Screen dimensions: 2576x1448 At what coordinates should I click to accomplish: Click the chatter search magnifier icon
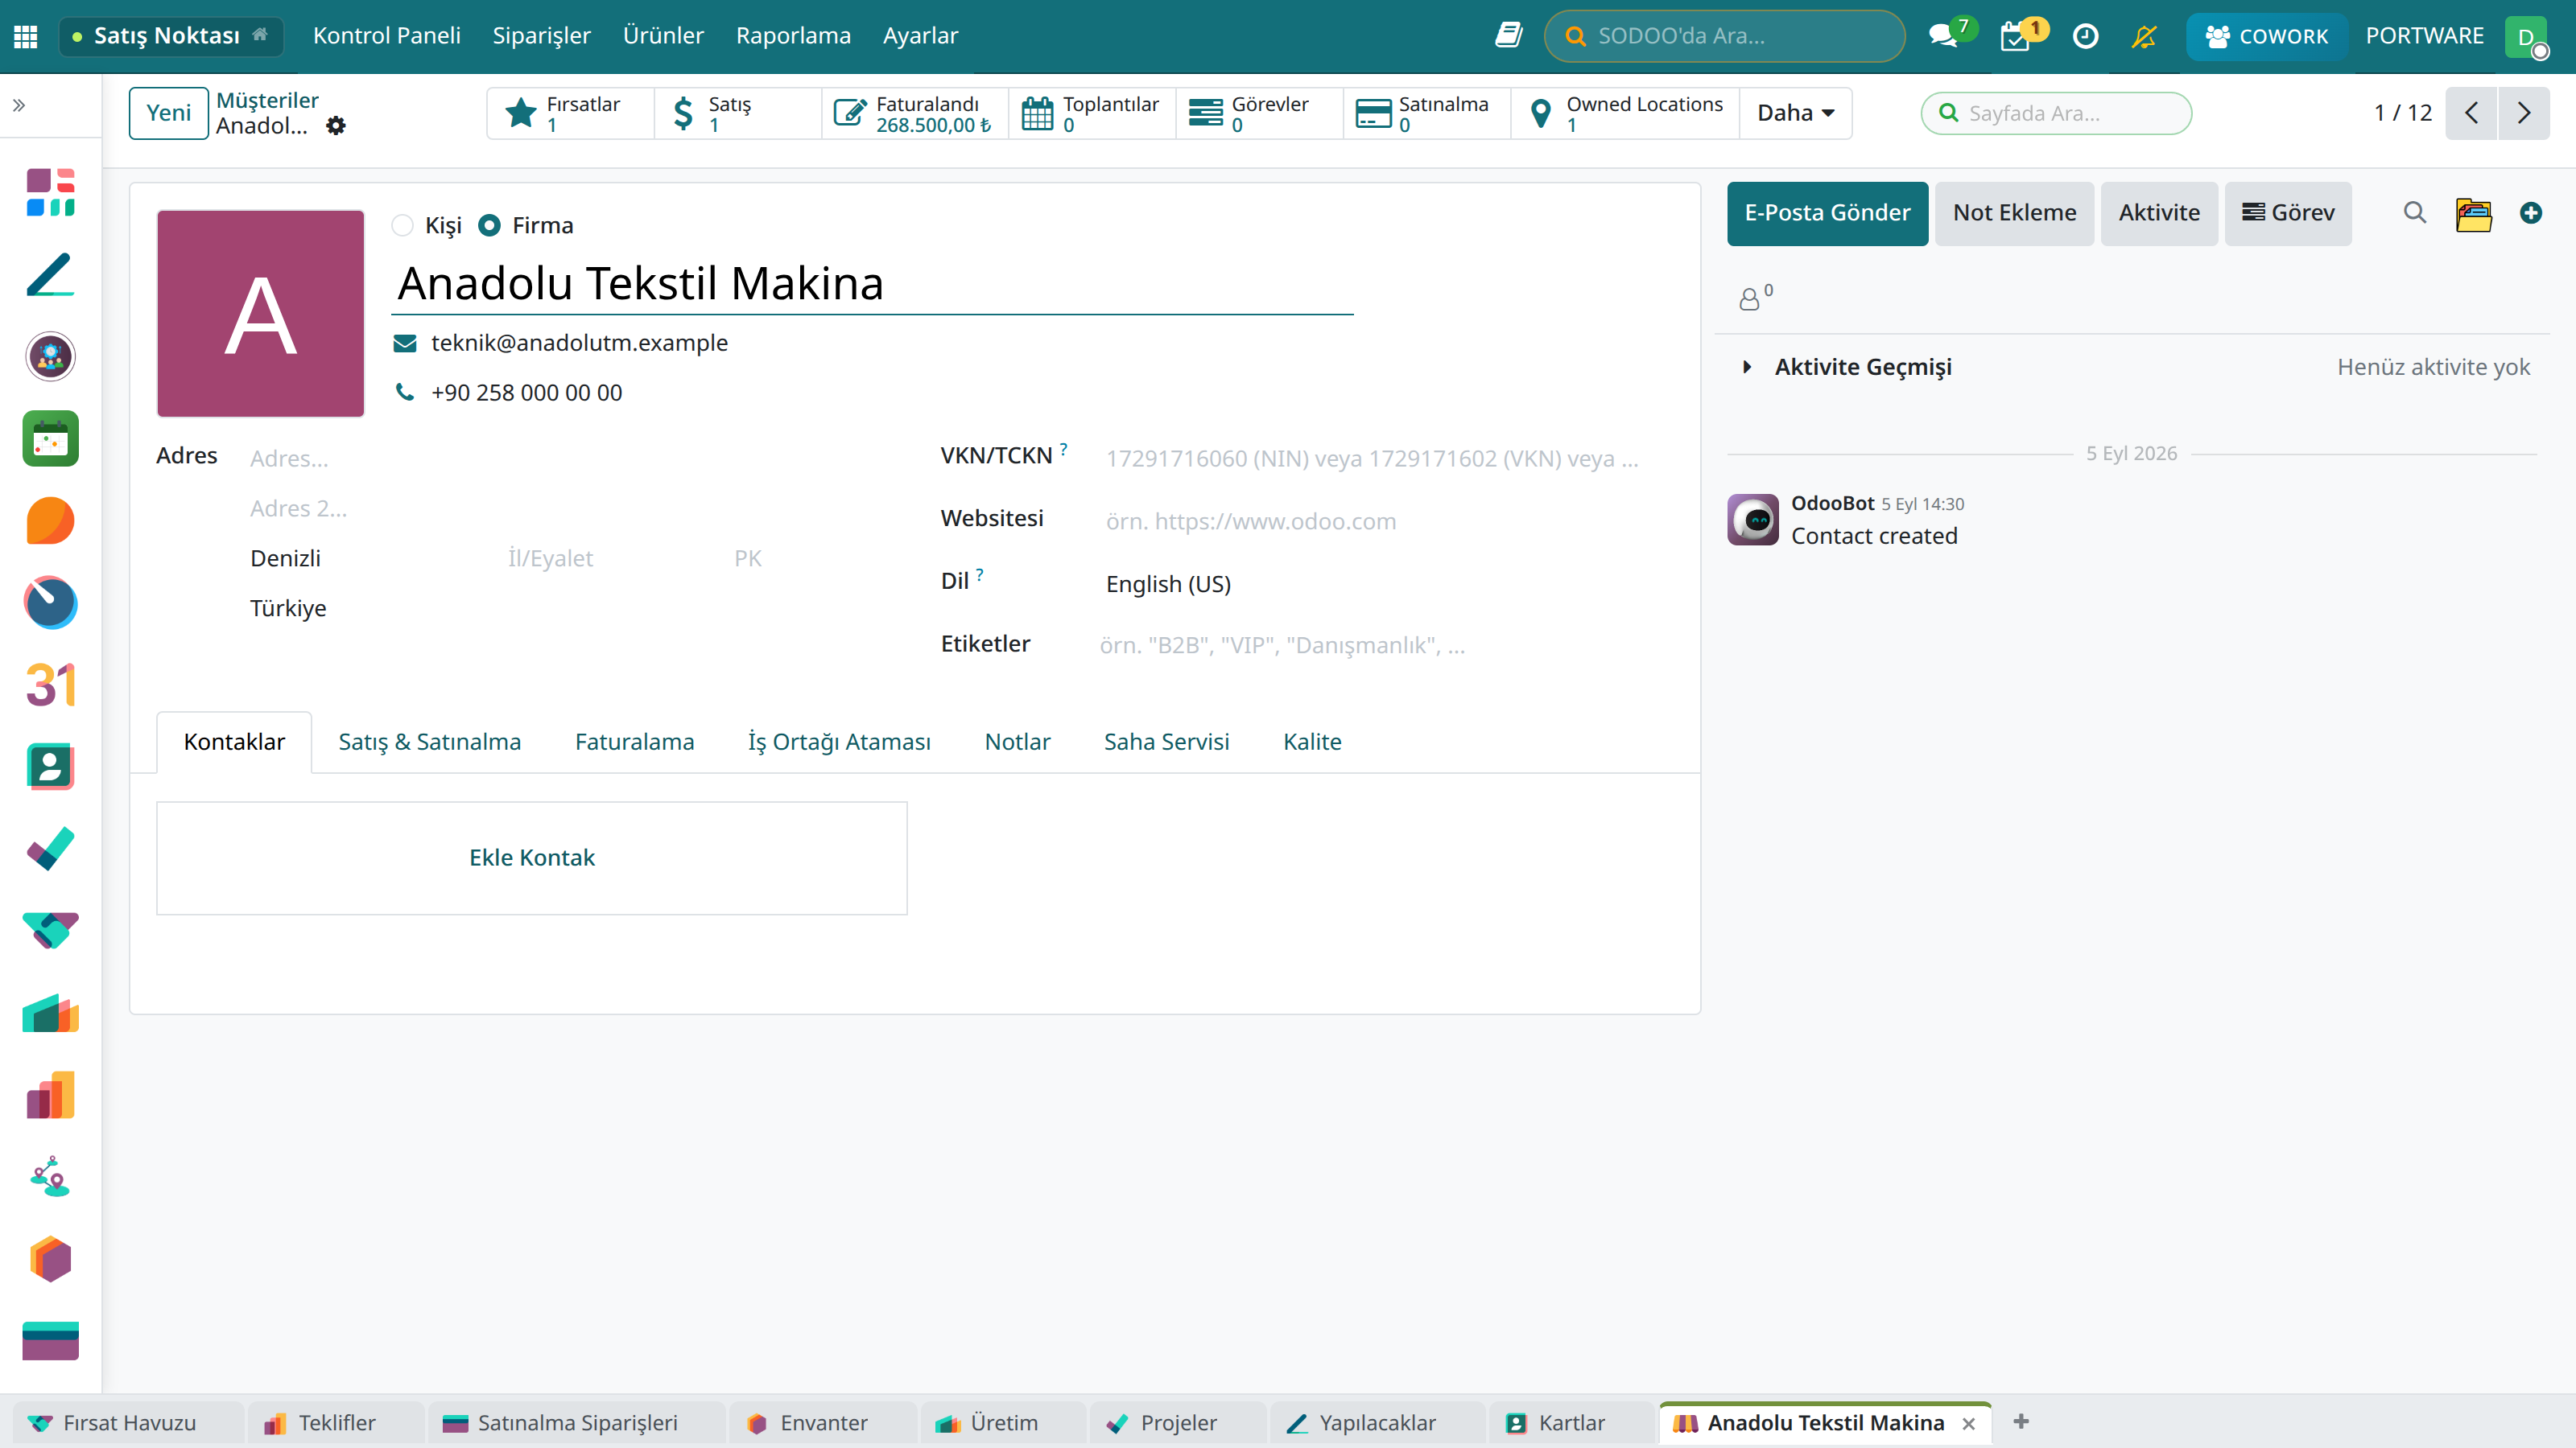click(2414, 213)
